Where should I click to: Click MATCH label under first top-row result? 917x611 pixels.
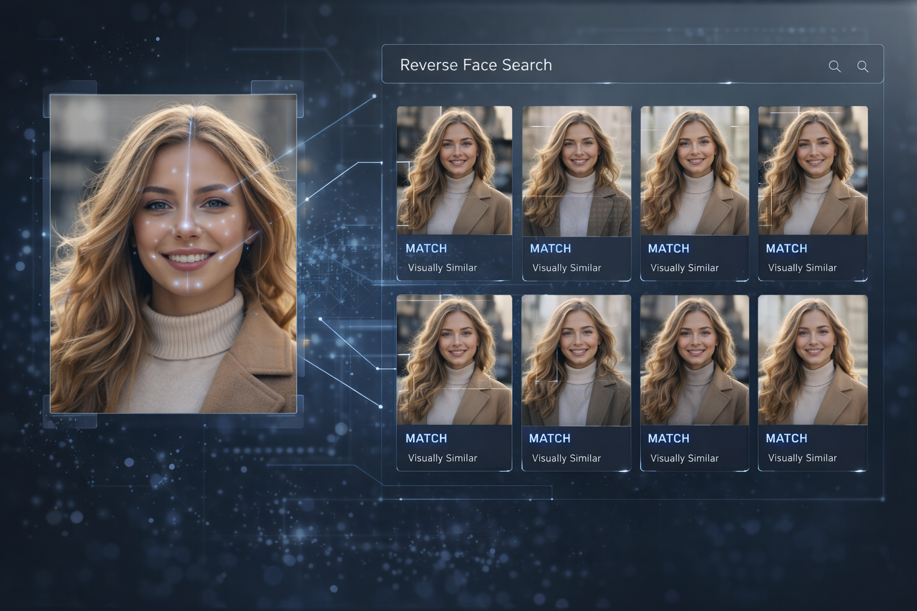pyautogui.click(x=426, y=248)
